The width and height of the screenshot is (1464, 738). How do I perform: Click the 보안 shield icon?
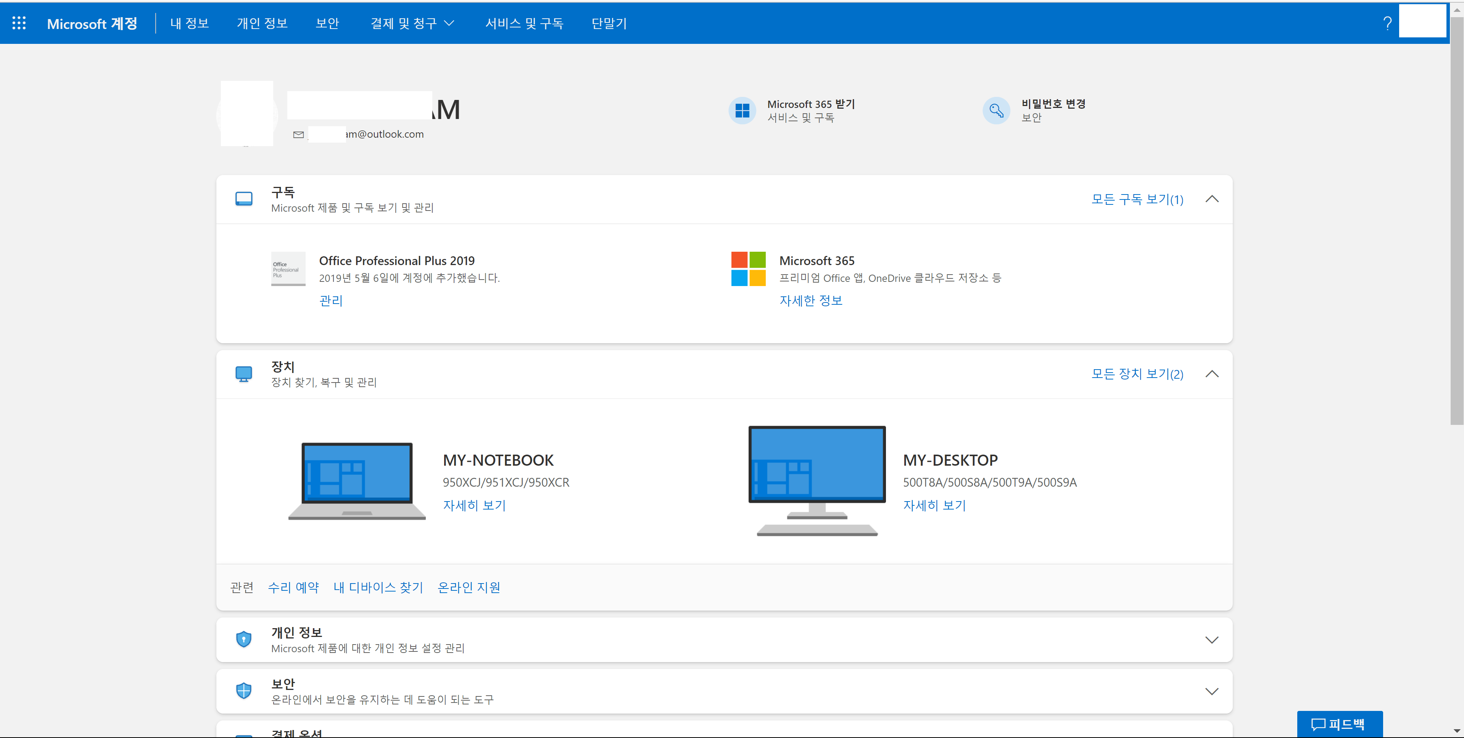[244, 691]
